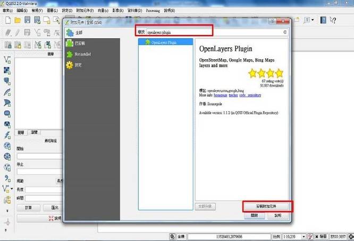Click the Add Oracle GeoRaster Layer icon
Screen dimensions: 354x241
[7, 124]
